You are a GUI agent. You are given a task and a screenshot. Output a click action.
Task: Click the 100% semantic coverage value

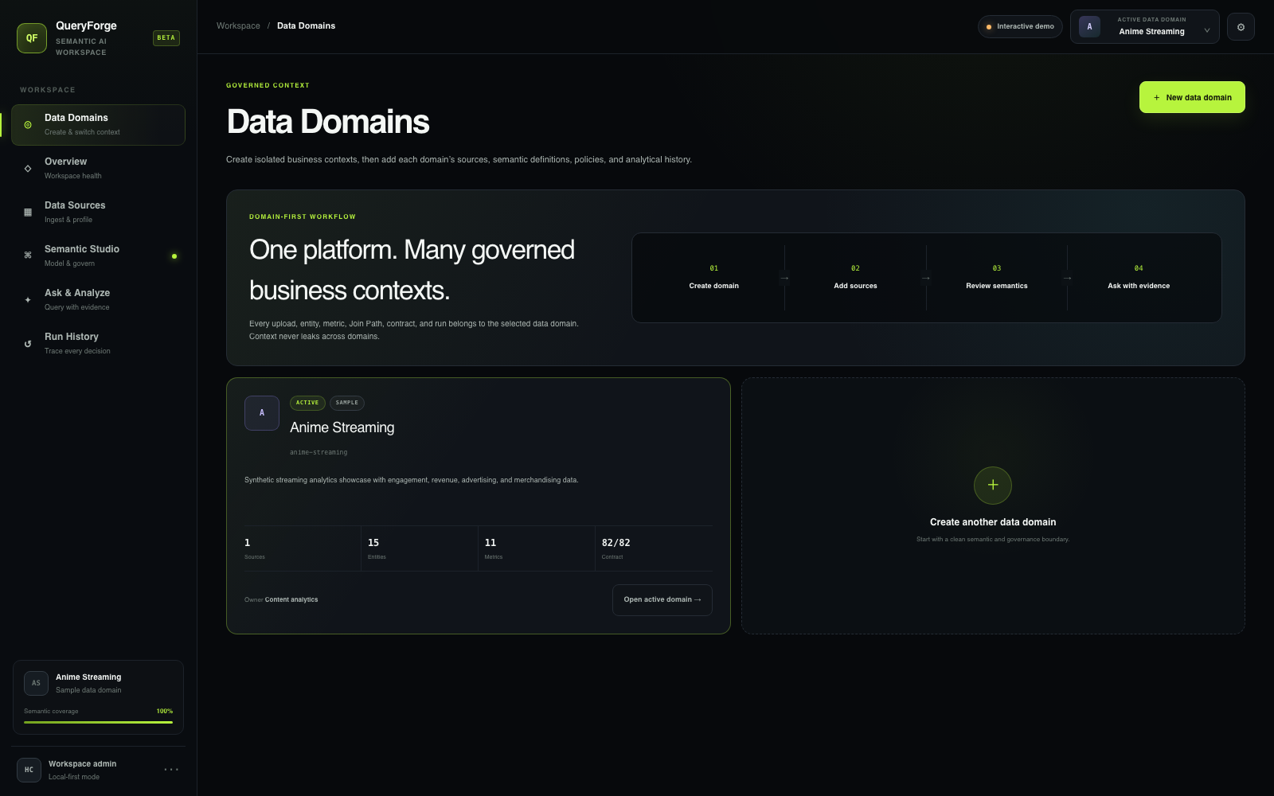165,712
